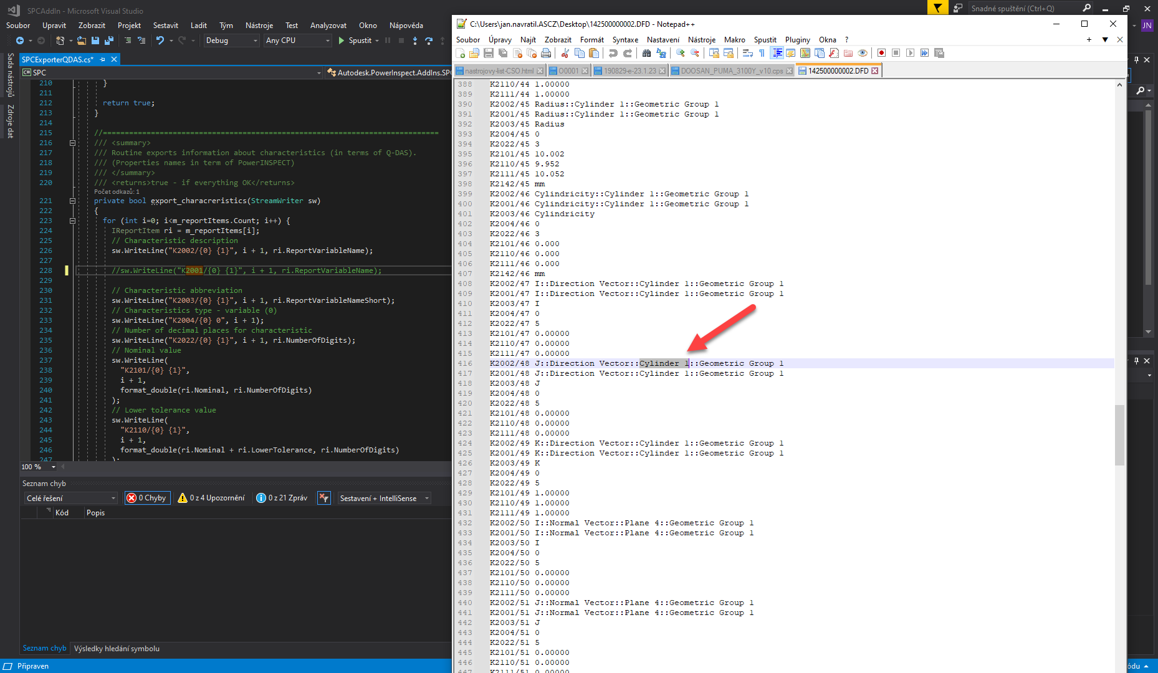Save all files in Visual Studio
Viewport: 1158px width, 673px height.
[108, 41]
